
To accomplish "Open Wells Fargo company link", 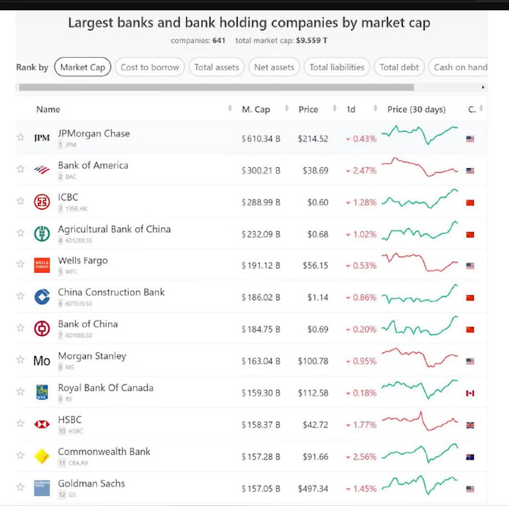I will coord(83,261).
